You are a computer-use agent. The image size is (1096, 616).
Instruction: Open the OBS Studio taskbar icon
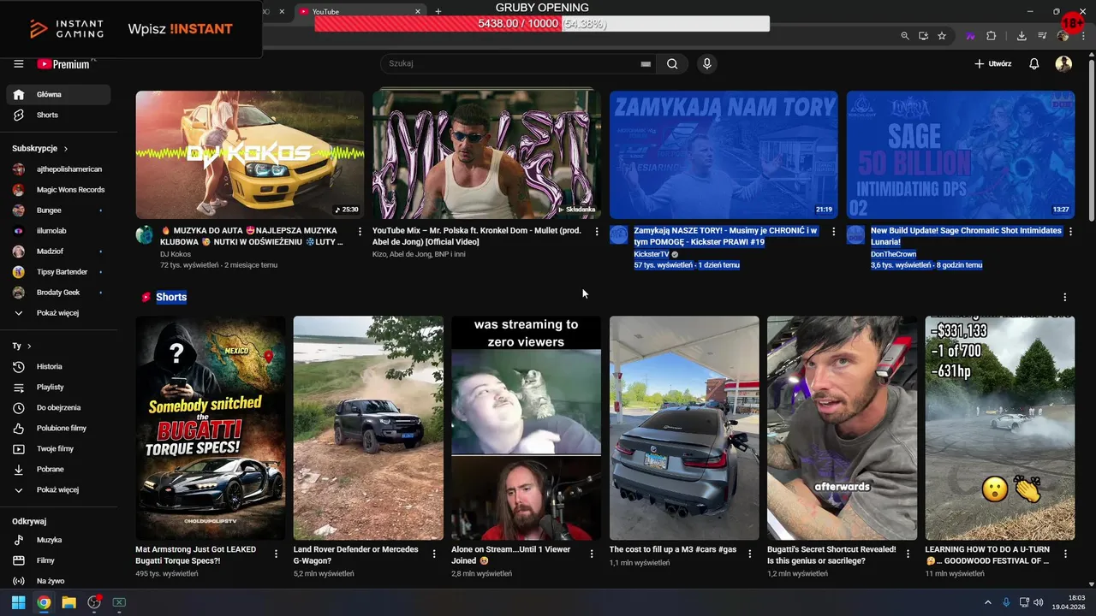(94, 602)
